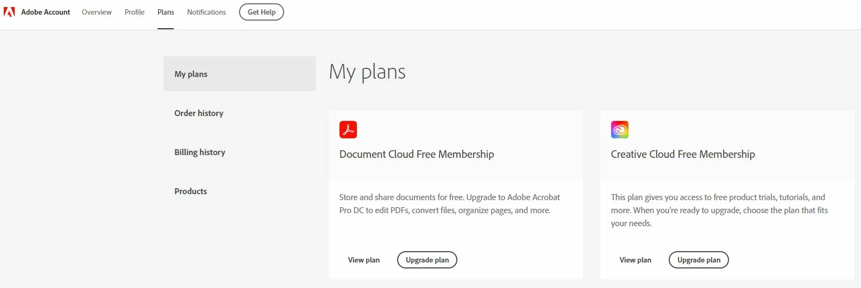Open the Overview tab

(x=97, y=12)
